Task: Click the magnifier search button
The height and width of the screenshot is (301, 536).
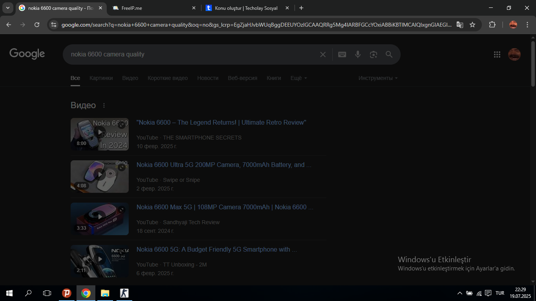Action: [x=389, y=54]
